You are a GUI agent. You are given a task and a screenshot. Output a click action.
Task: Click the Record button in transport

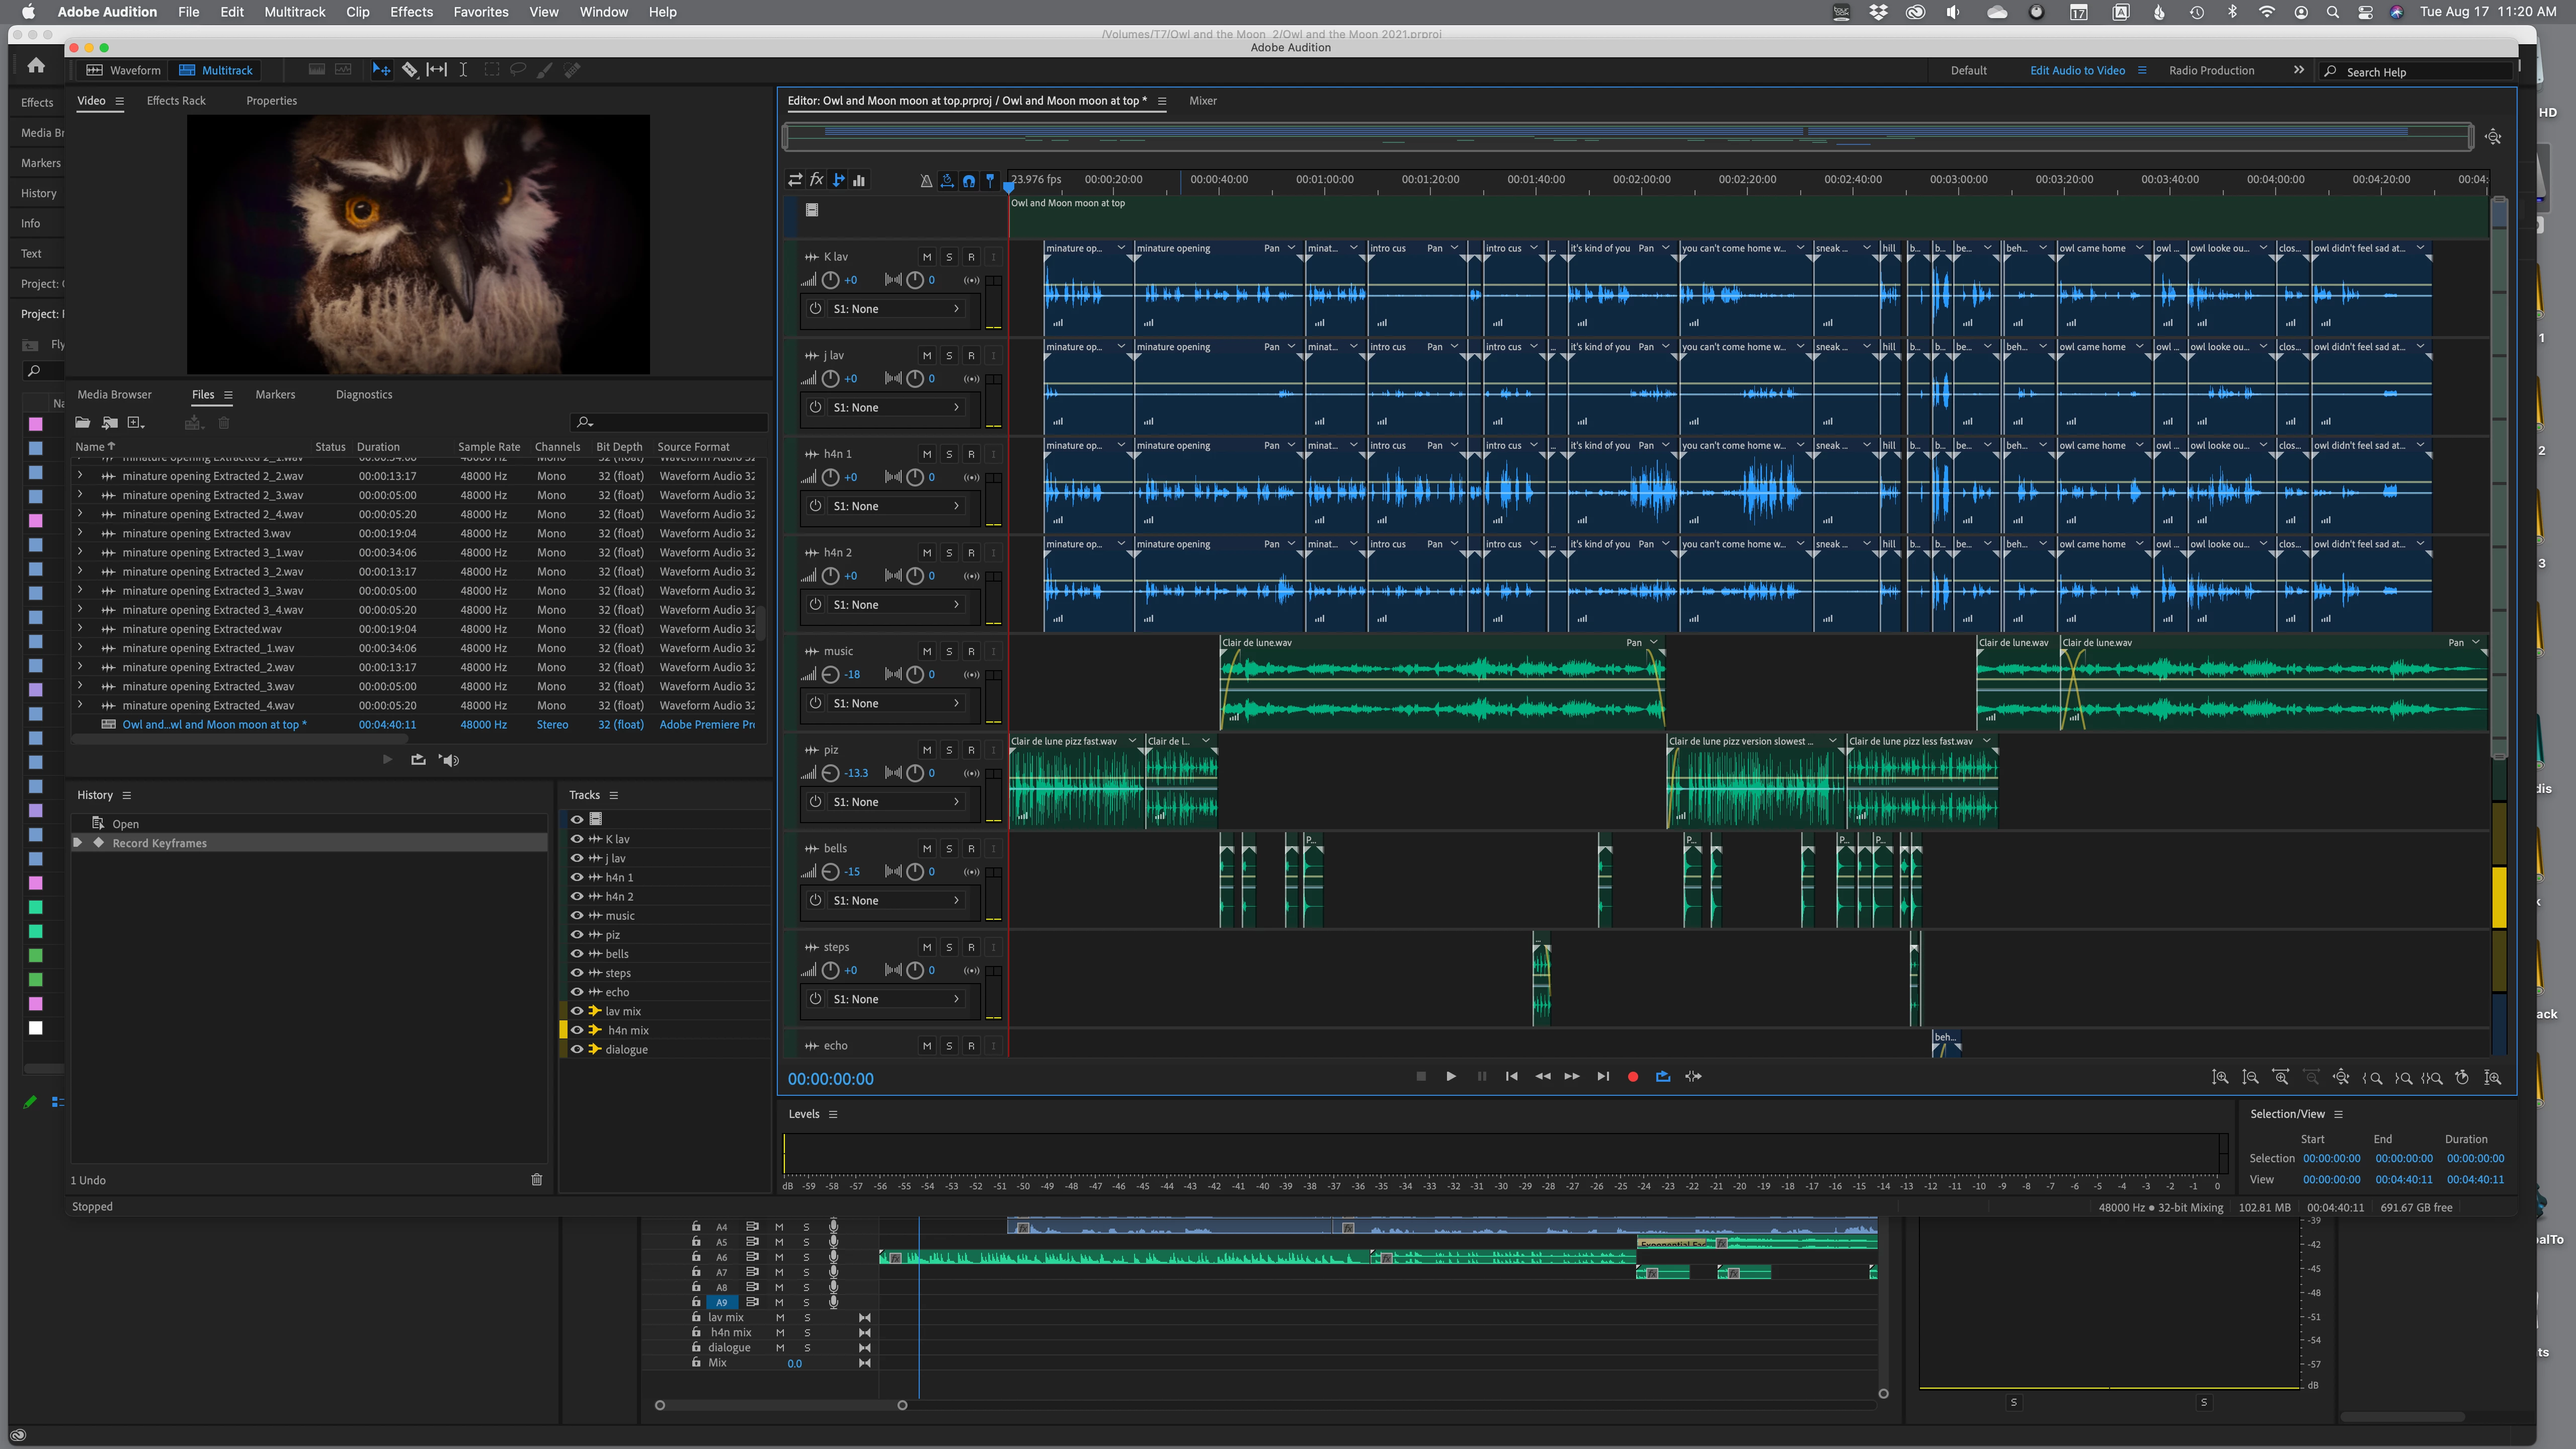tap(1632, 1077)
